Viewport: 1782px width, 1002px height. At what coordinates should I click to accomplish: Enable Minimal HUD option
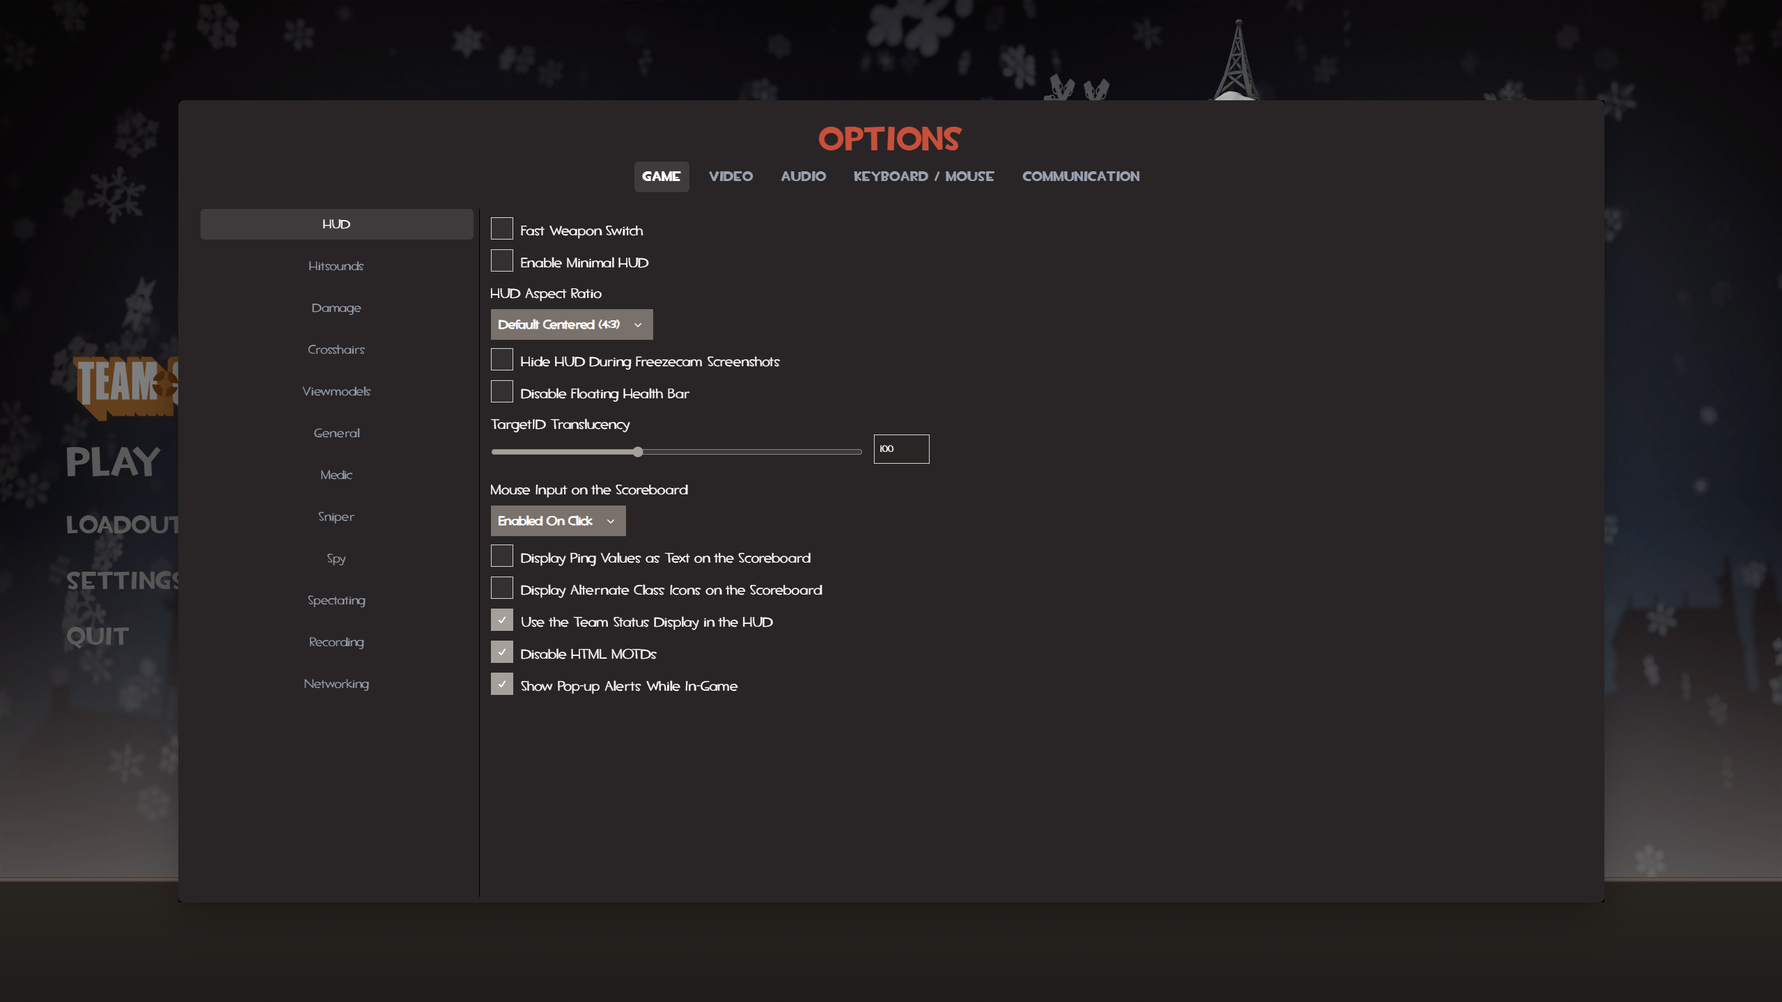pyautogui.click(x=501, y=260)
